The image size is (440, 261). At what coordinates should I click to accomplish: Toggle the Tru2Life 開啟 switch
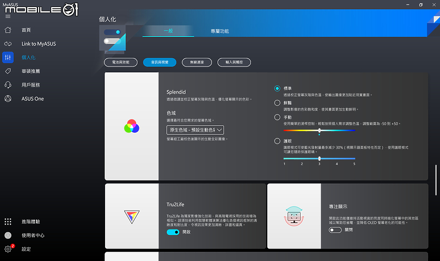coord(173,232)
